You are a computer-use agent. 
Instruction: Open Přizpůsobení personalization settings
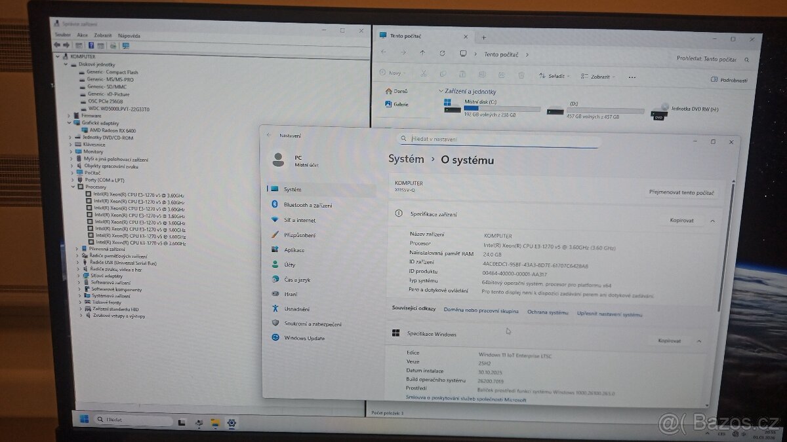pos(300,235)
